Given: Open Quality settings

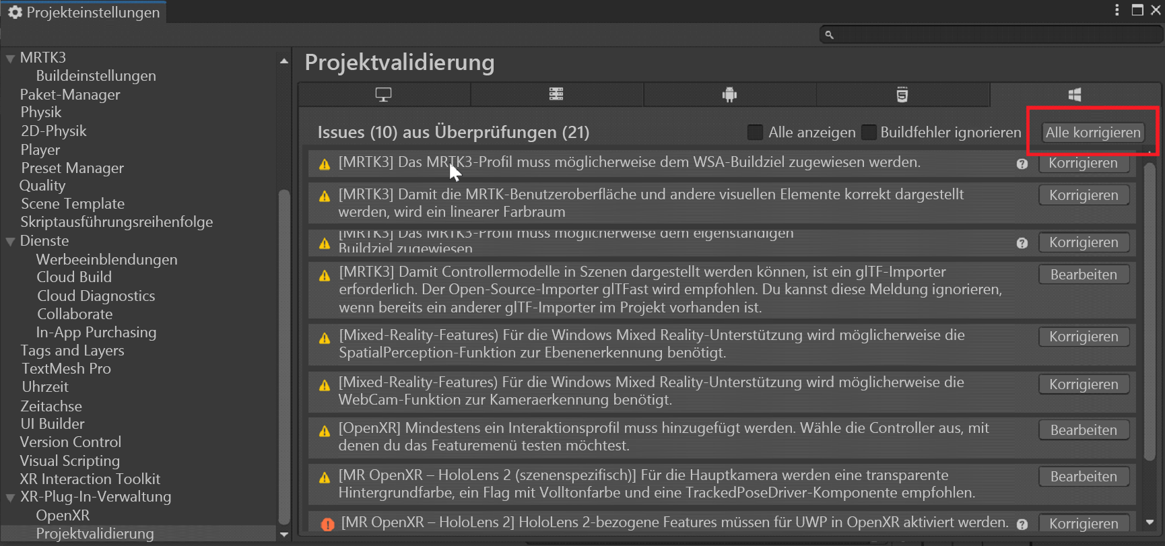Looking at the screenshot, I should point(42,186).
